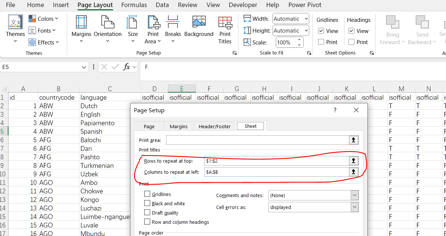This screenshot has height=236, width=446.
Task: Click collapse button for Print area field
Action: coord(353,140)
